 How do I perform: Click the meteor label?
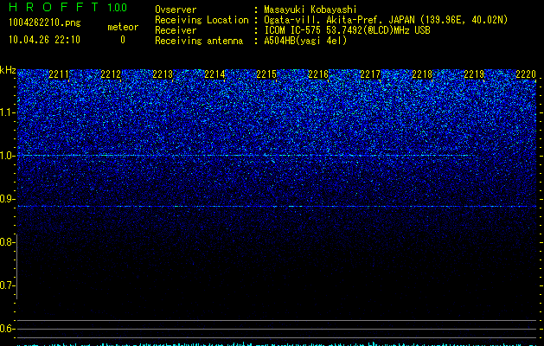[x=123, y=27]
